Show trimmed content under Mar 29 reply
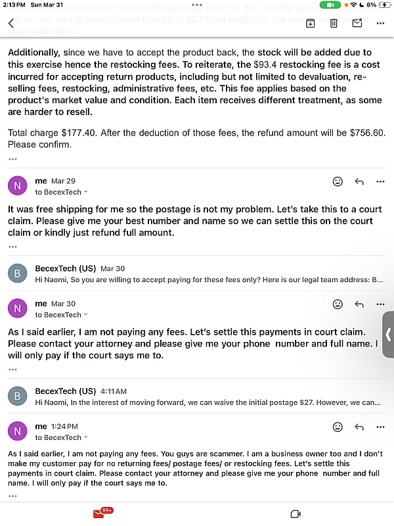Viewport: 394px width, 526px height. (12, 247)
